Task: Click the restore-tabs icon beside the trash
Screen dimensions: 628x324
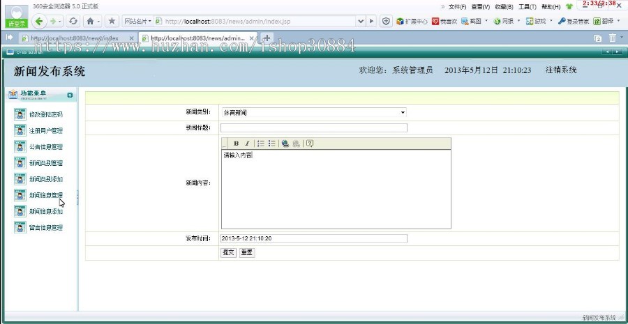Action: [x=597, y=38]
